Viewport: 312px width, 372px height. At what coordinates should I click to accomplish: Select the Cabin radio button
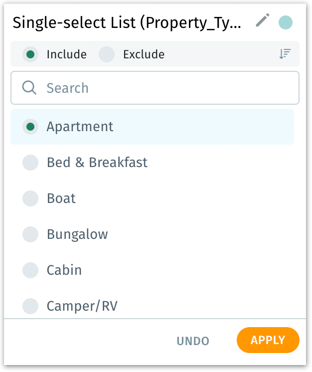tap(30, 270)
